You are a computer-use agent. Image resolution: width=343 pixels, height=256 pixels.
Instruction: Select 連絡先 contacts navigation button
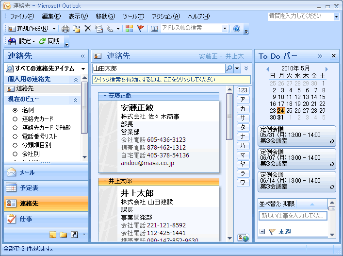(46, 204)
